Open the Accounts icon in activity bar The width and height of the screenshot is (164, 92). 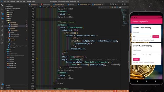(x=2, y=84)
